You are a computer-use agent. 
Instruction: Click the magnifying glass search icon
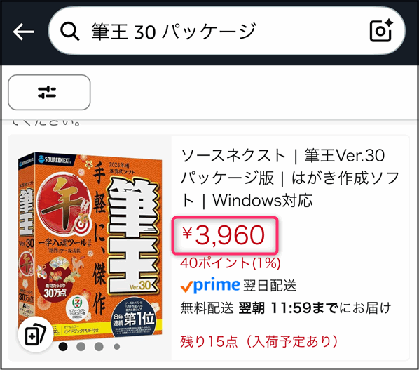tap(70, 32)
